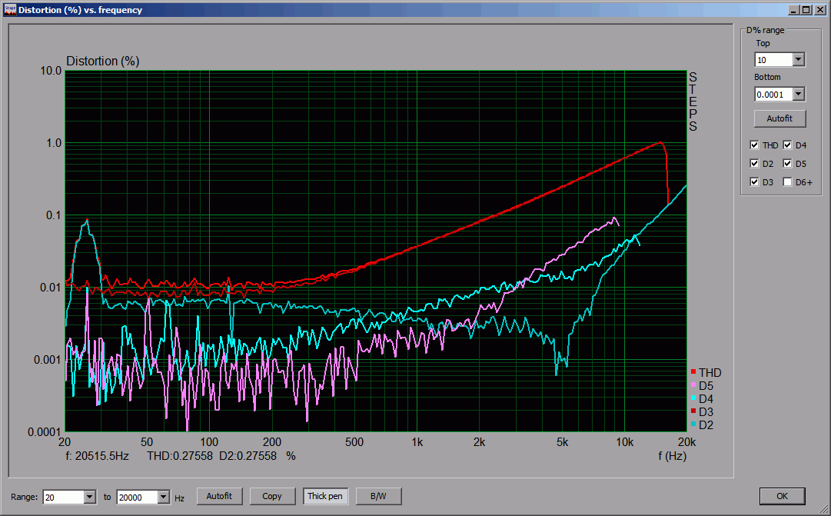Click the pink D5 legend swatch

(693, 385)
